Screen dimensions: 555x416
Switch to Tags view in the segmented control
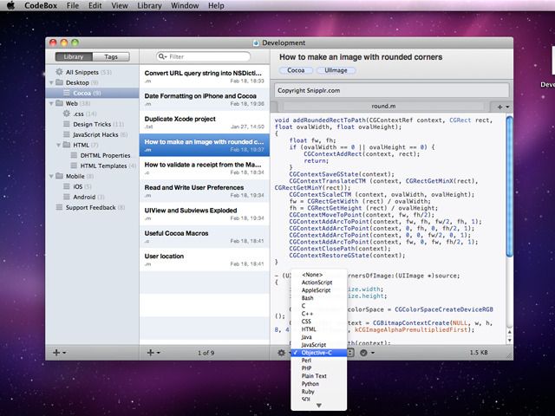click(x=111, y=56)
